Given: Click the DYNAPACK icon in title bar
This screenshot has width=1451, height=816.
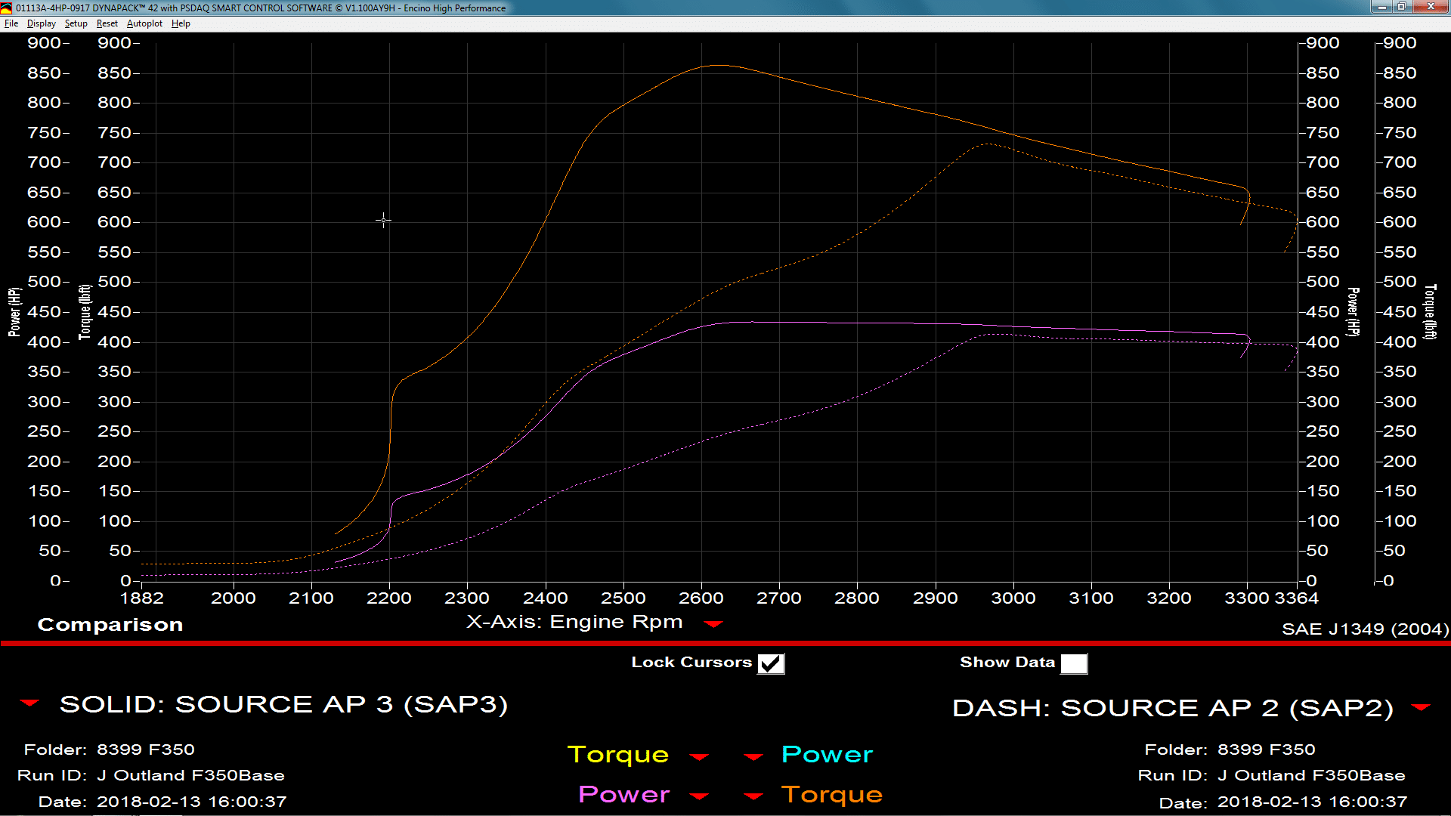Looking at the screenshot, I should click(x=7, y=8).
